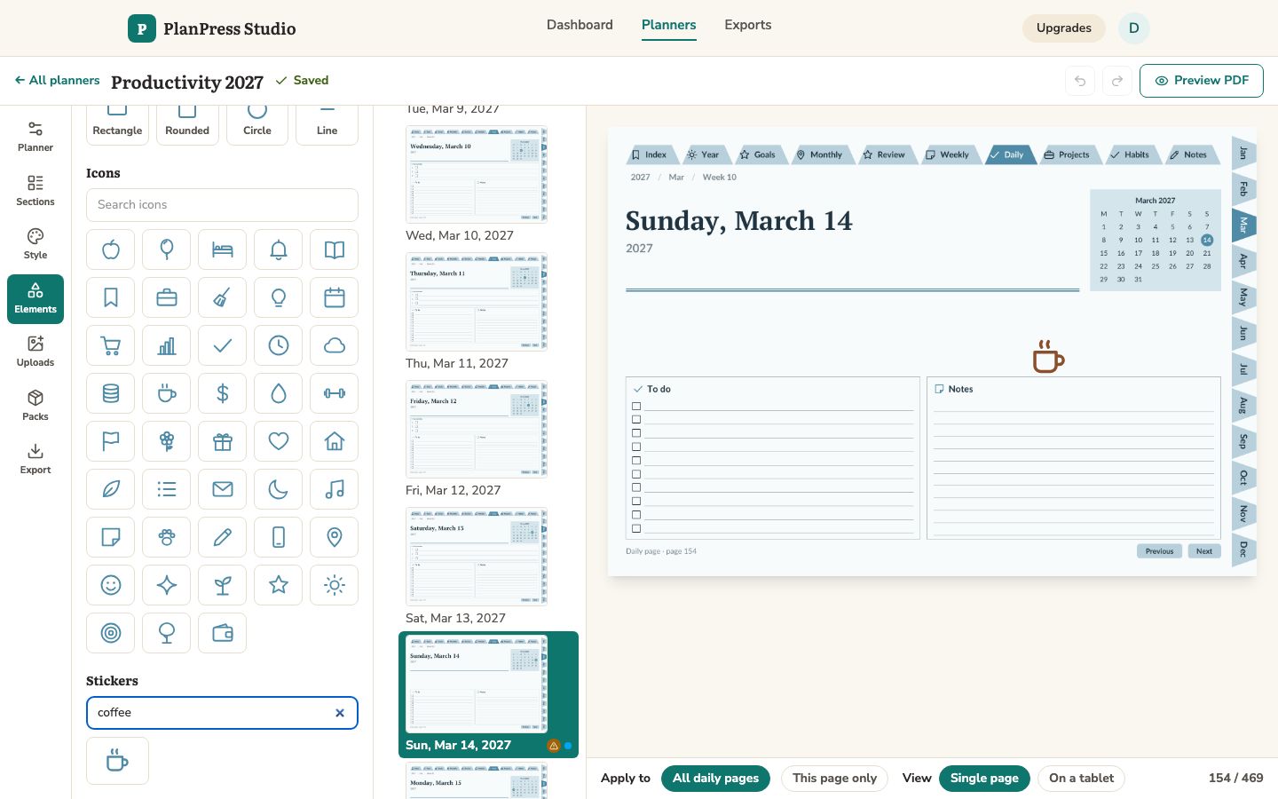The width and height of the screenshot is (1278, 799).
Task: Open the Style sidebar panel
Action: (x=35, y=245)
